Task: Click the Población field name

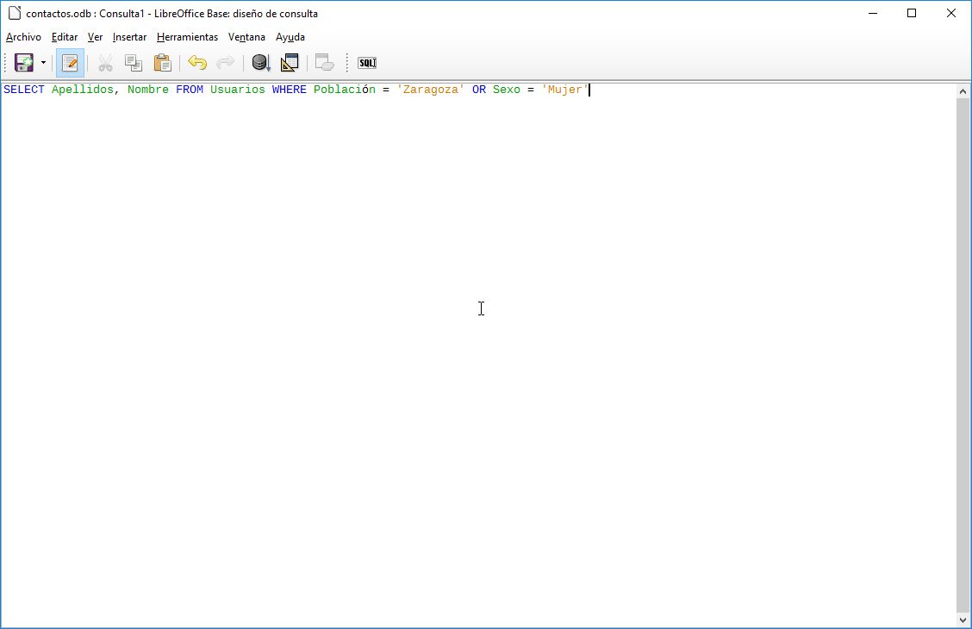Action: pyautogui.click(x=345, y=90)
